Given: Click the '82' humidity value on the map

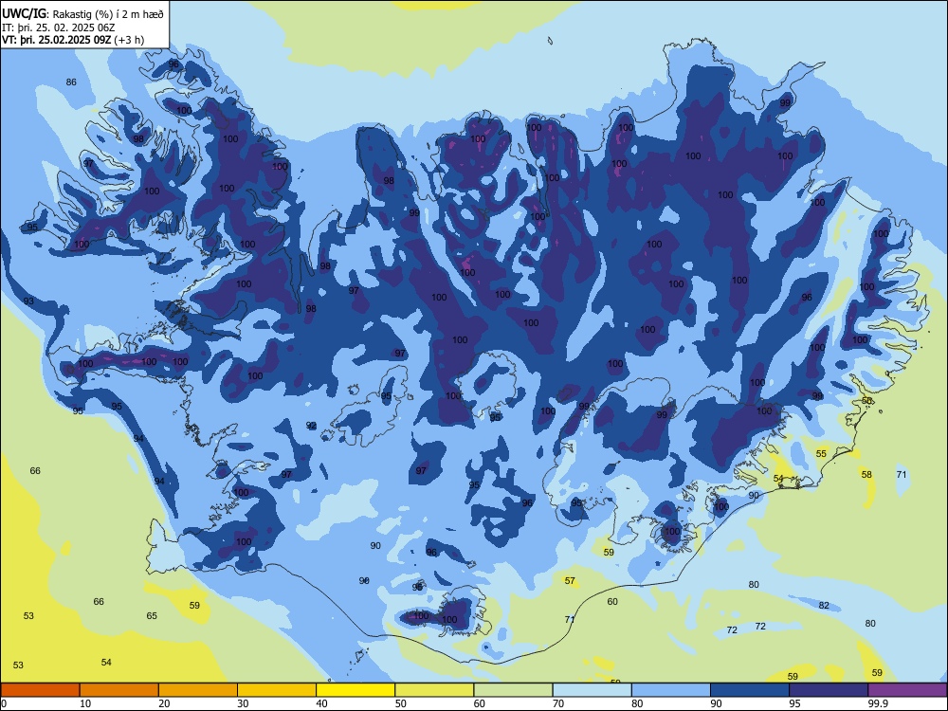Looking at the screenshot, I should (x=824, y=605).
